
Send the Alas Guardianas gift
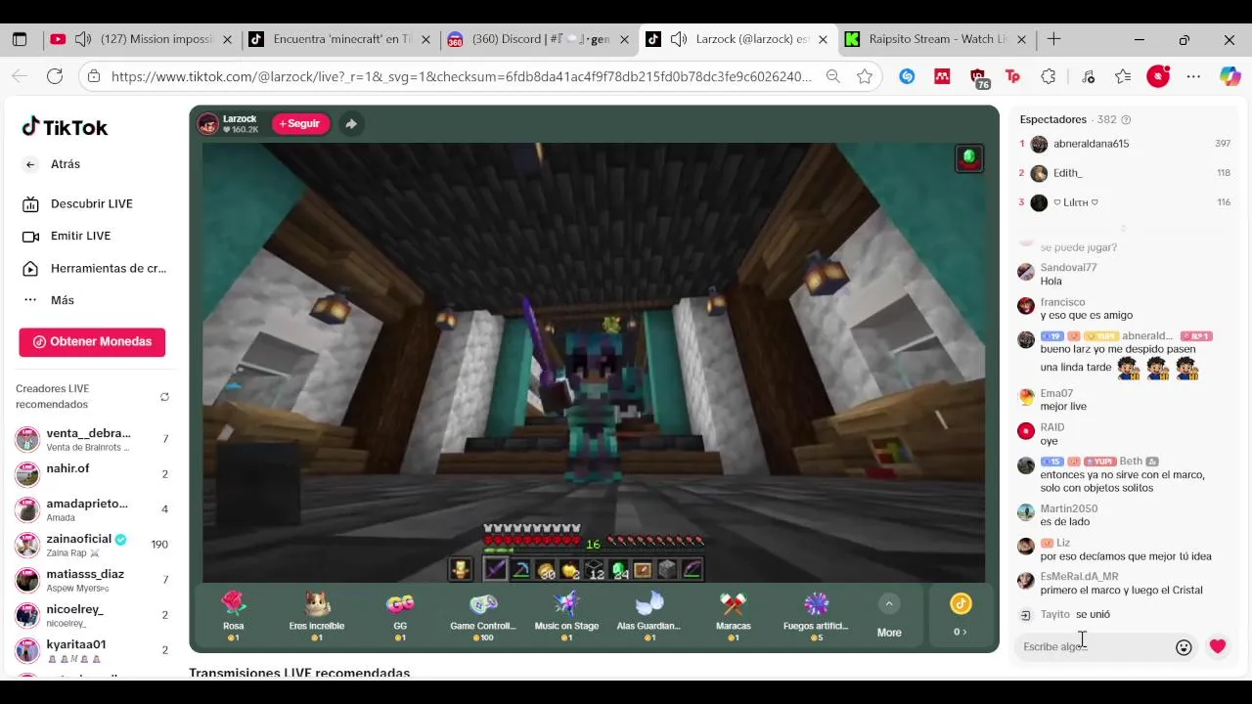click(x=649, y=616)
